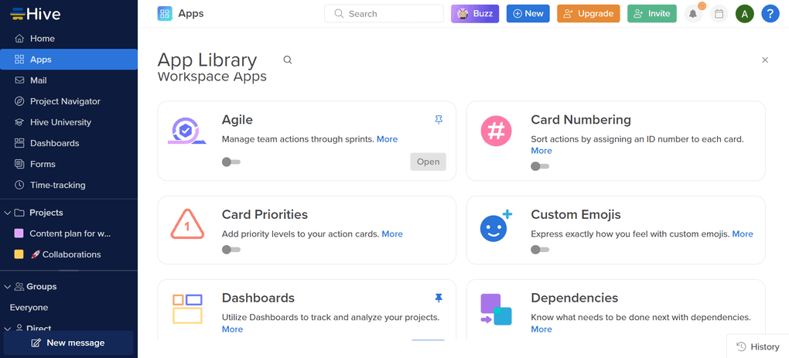Collapse the Groups section chevron
This screenshot has height=358, width=789.
pyautogui.click(x=7, y=287)
